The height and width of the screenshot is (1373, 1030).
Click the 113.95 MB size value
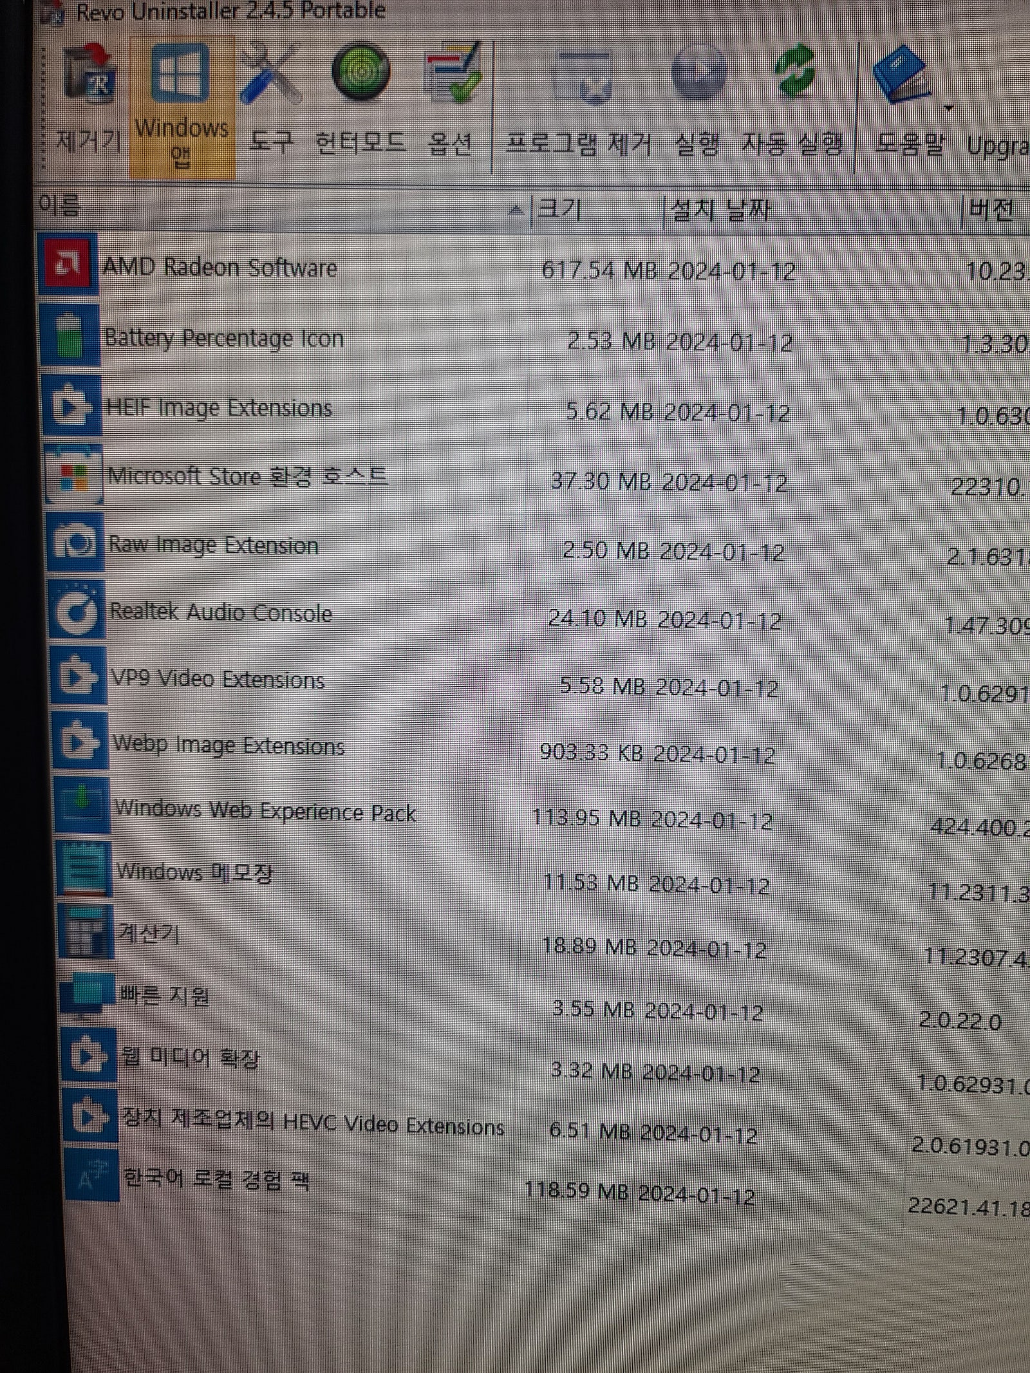point(586,817)
